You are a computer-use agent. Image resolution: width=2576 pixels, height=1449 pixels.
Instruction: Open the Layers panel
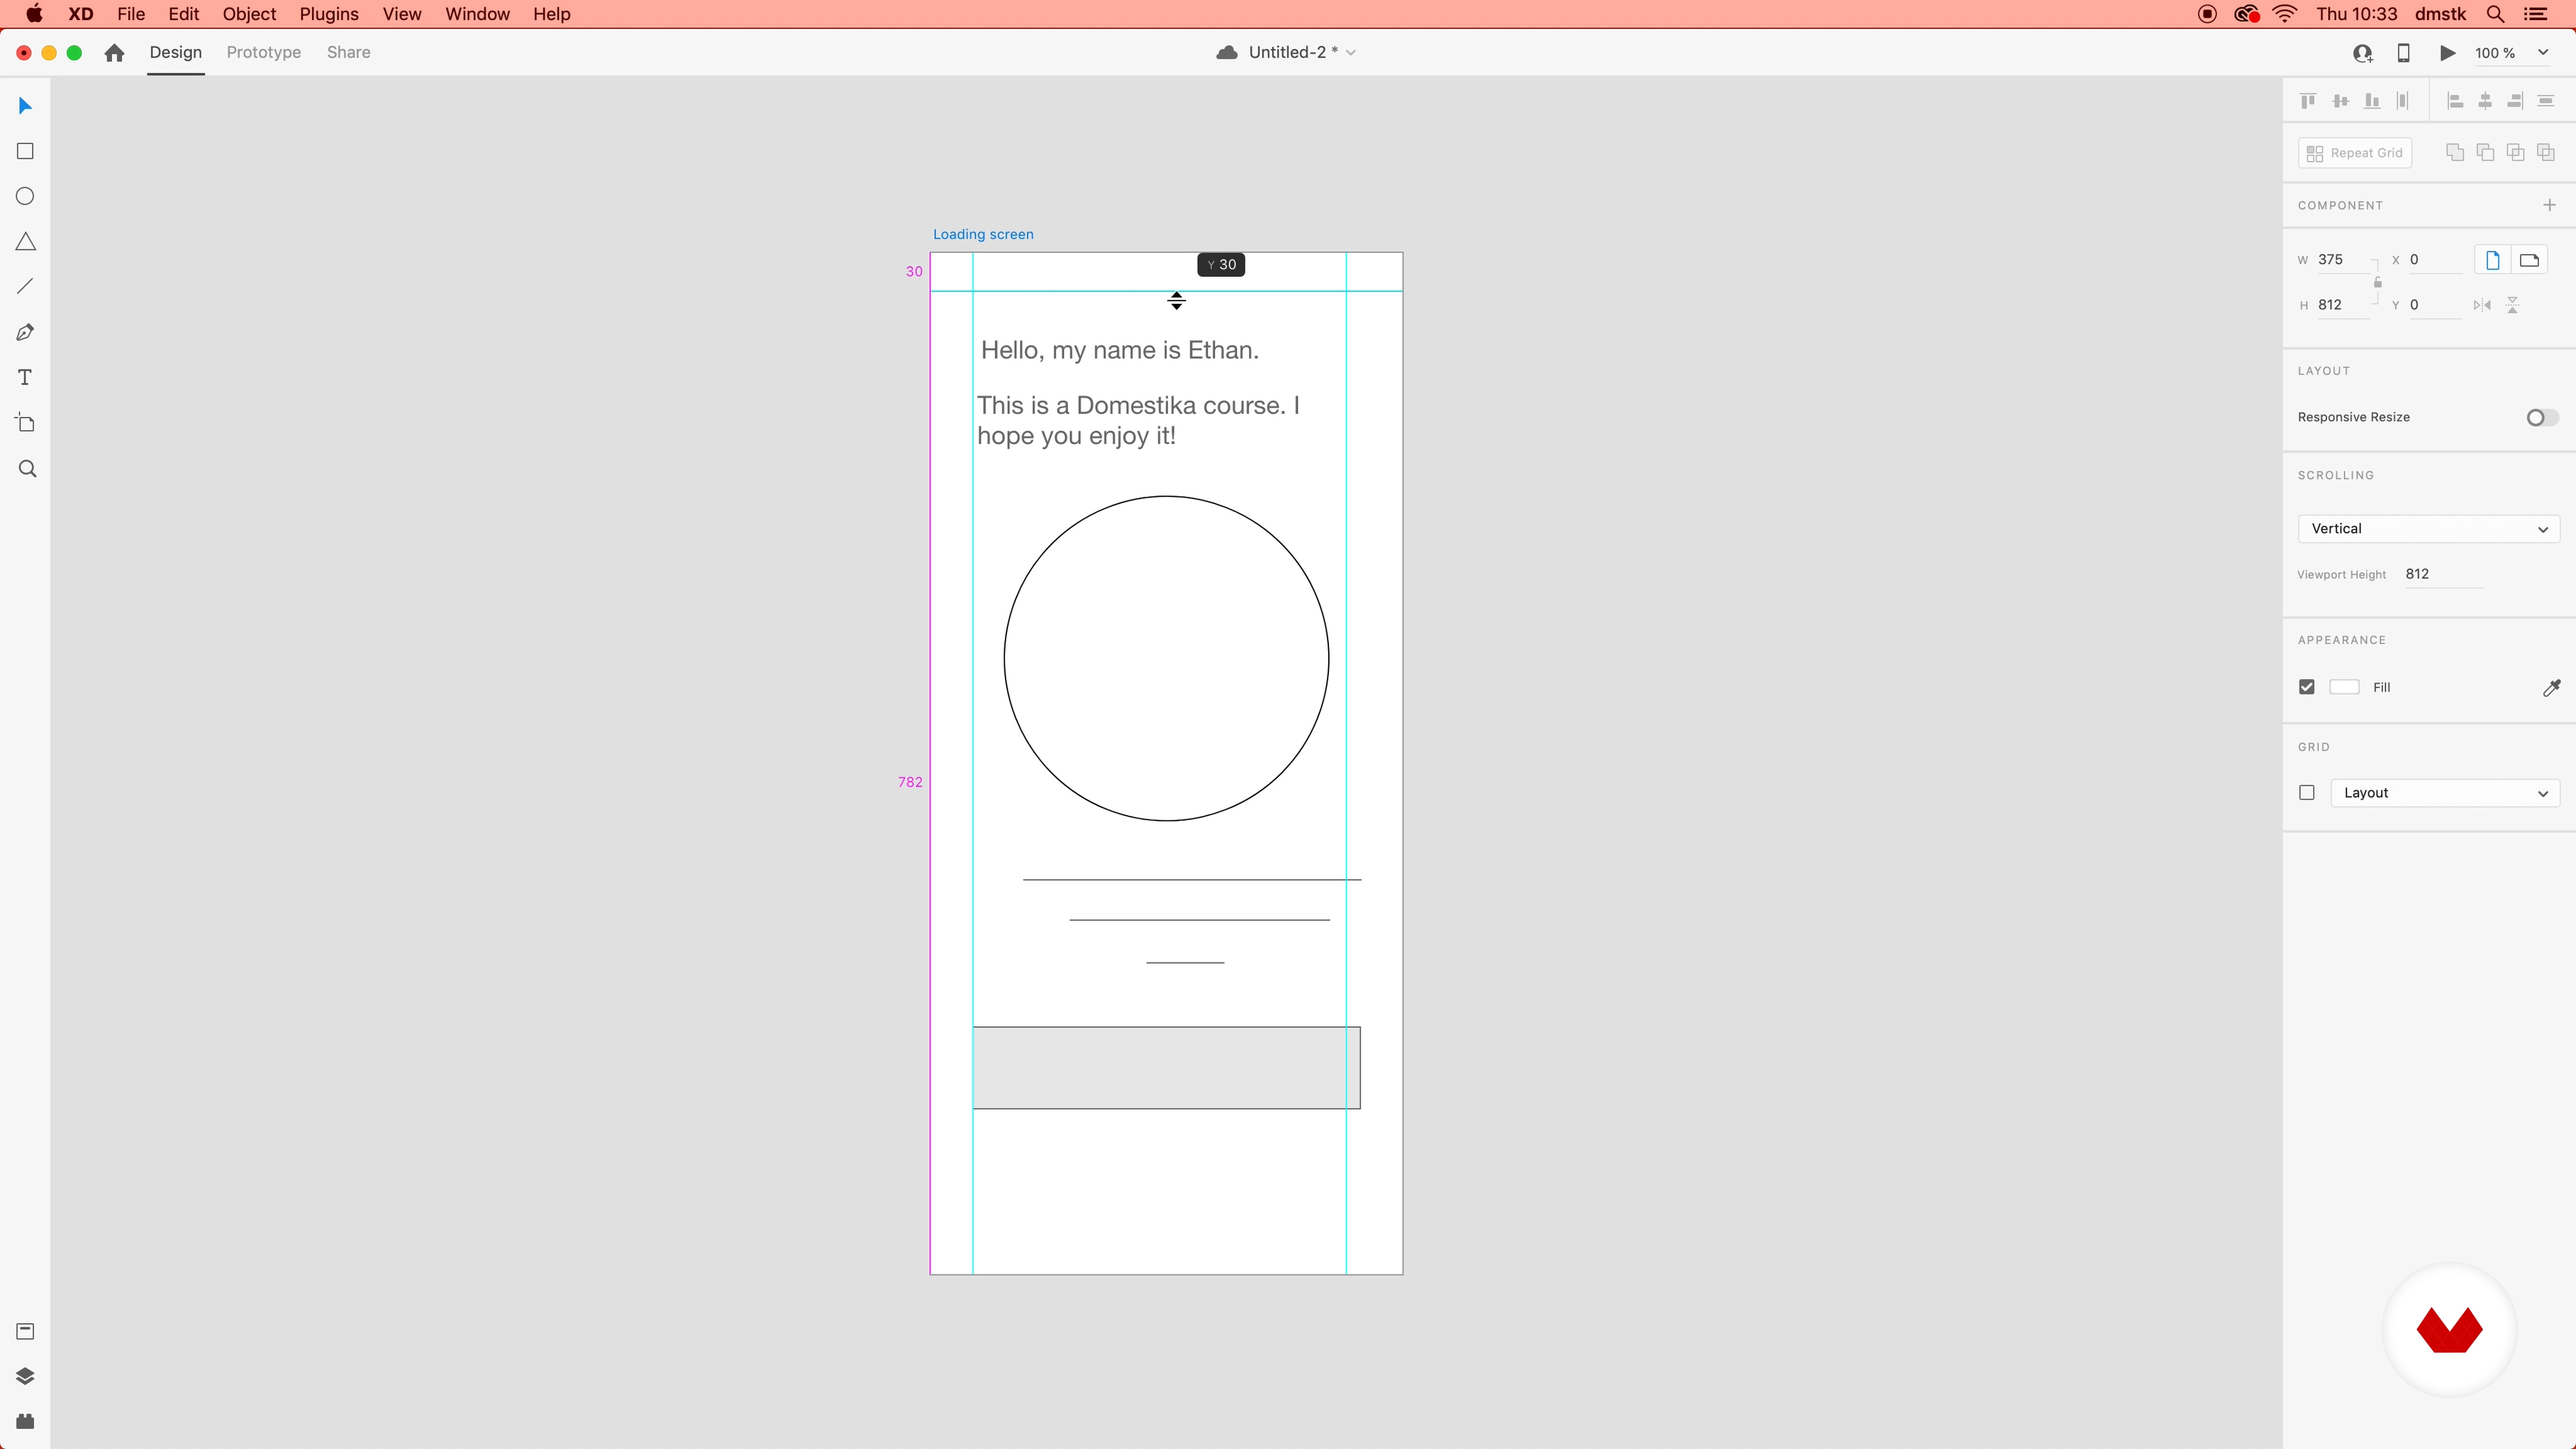[25, 1376]
